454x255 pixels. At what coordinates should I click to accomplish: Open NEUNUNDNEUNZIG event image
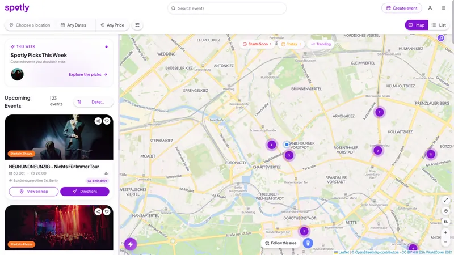tap(59, 137)
